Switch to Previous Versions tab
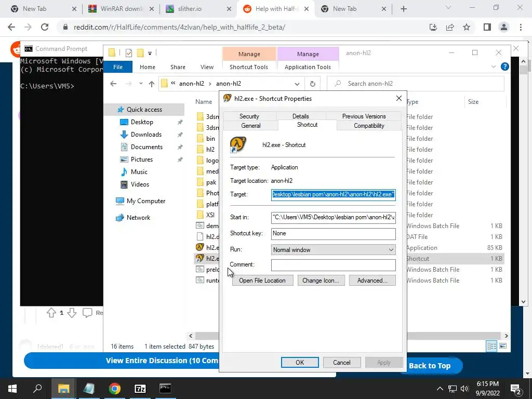 pos(364,116)
